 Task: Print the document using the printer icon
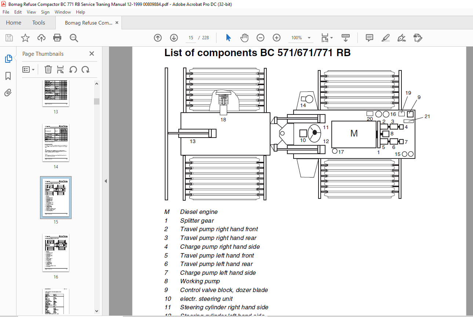point(57,38)
